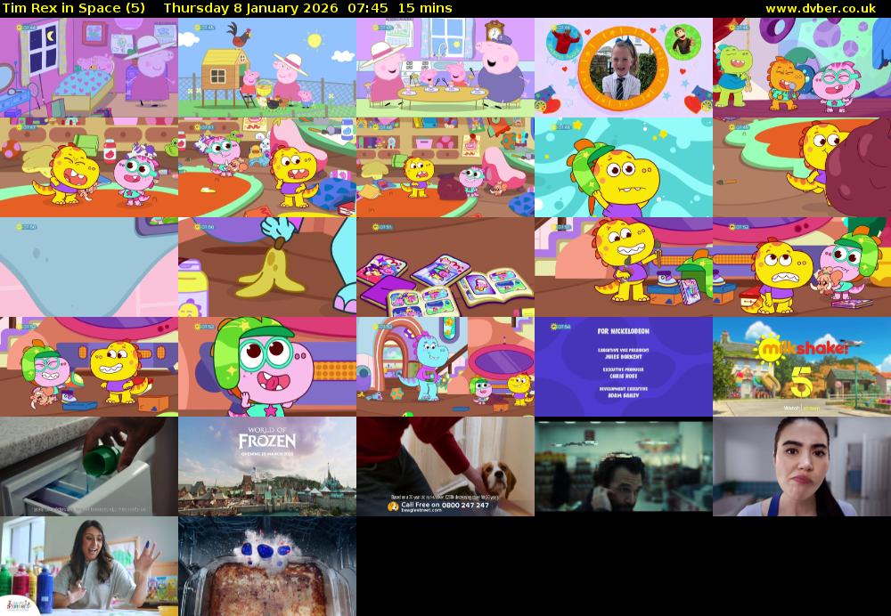Select the woman with paint bottles thumbnail

pyautogui.click(x=88, y=566)
